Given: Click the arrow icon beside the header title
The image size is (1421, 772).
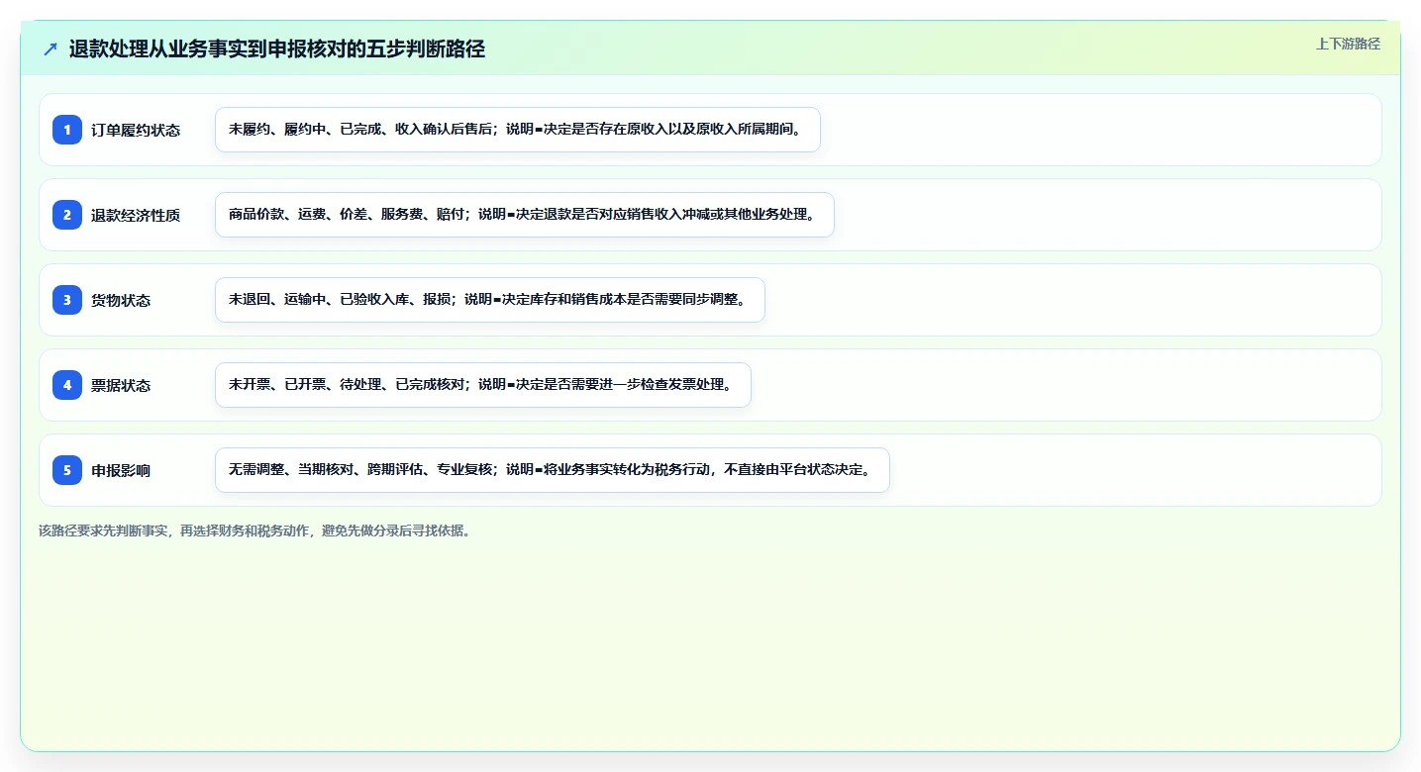Looking at the screenshot, I should click(51, 49).
